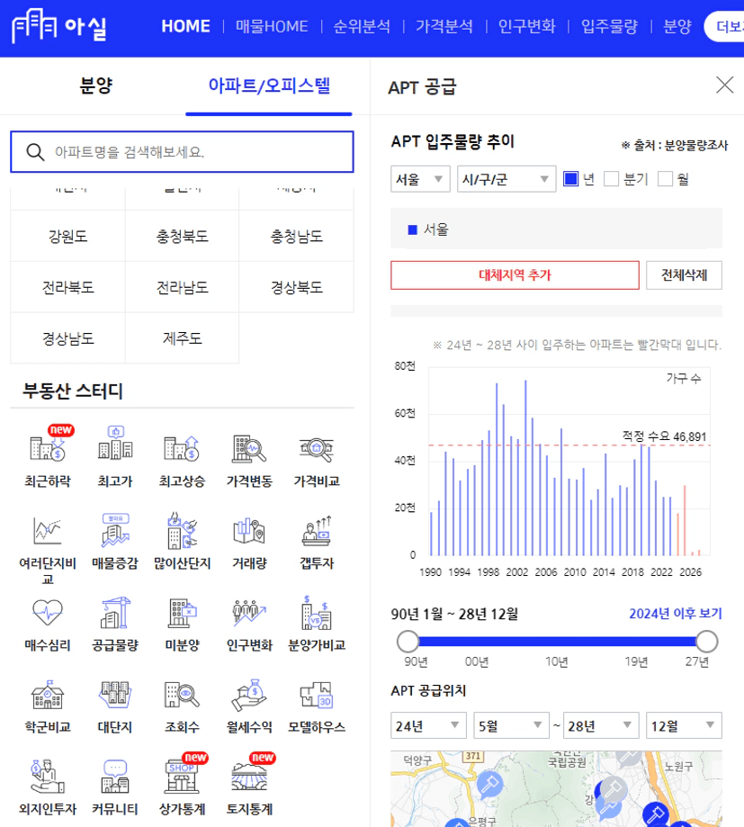This screenshot has width=744, height=827.
Task: Select the 강원도 region
Action: [x=68, y=236]
